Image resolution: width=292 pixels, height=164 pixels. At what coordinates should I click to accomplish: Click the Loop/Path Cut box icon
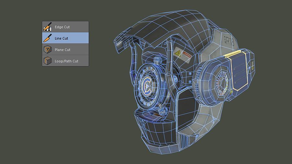[47, 61]
